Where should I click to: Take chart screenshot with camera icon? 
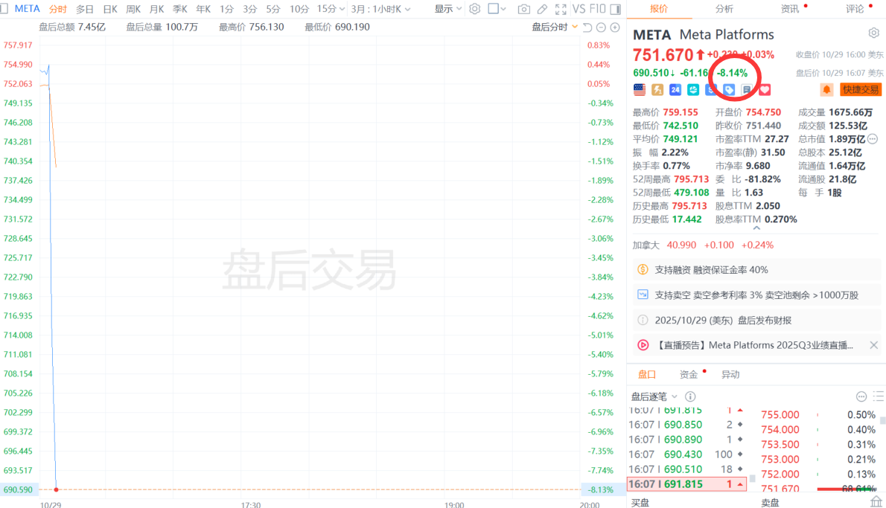point(524,9)
